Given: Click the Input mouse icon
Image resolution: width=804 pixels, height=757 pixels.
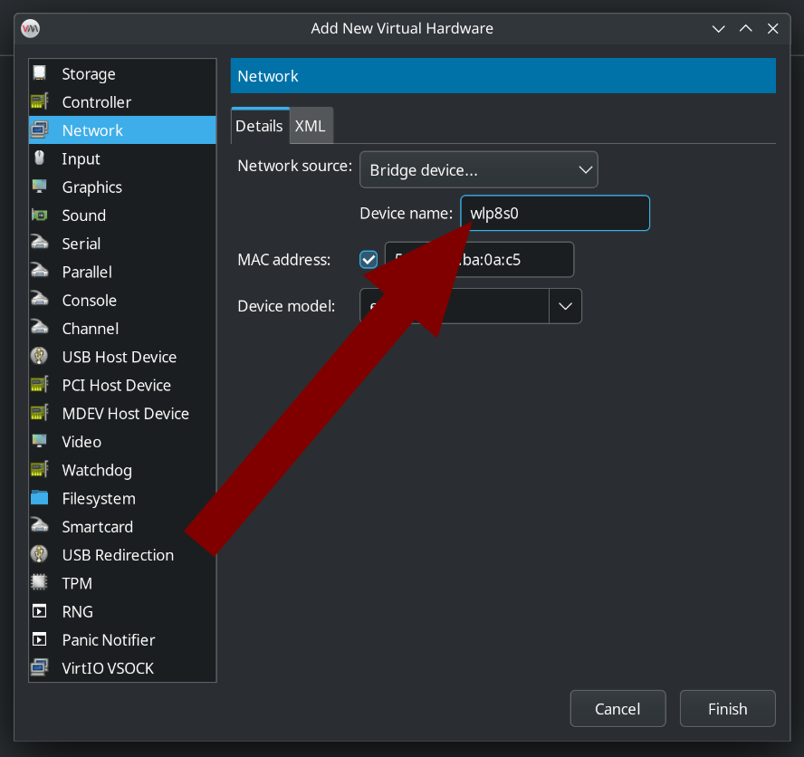Looking at the screenshot, I should pos(40,158).
